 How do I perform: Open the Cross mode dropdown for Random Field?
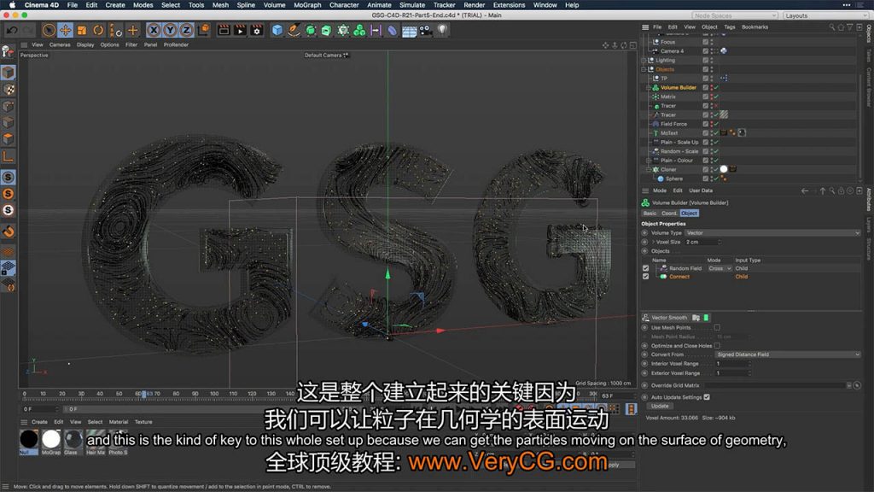(719, 269)
